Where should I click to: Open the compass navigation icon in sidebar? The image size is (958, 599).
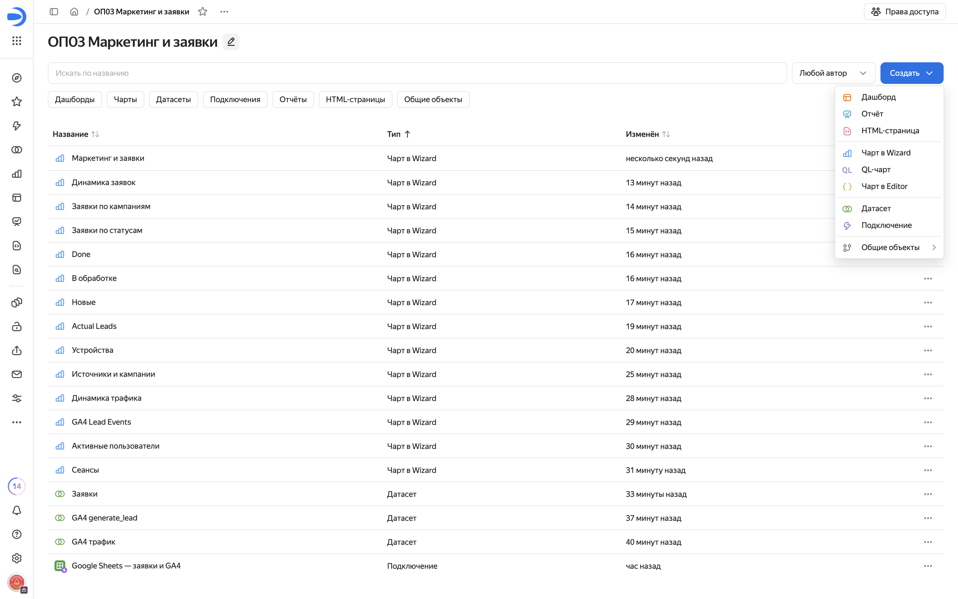pos(17,78)
